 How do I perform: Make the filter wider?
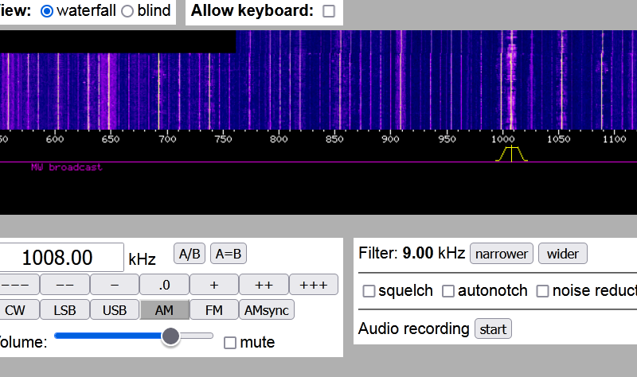pos(563,254)
